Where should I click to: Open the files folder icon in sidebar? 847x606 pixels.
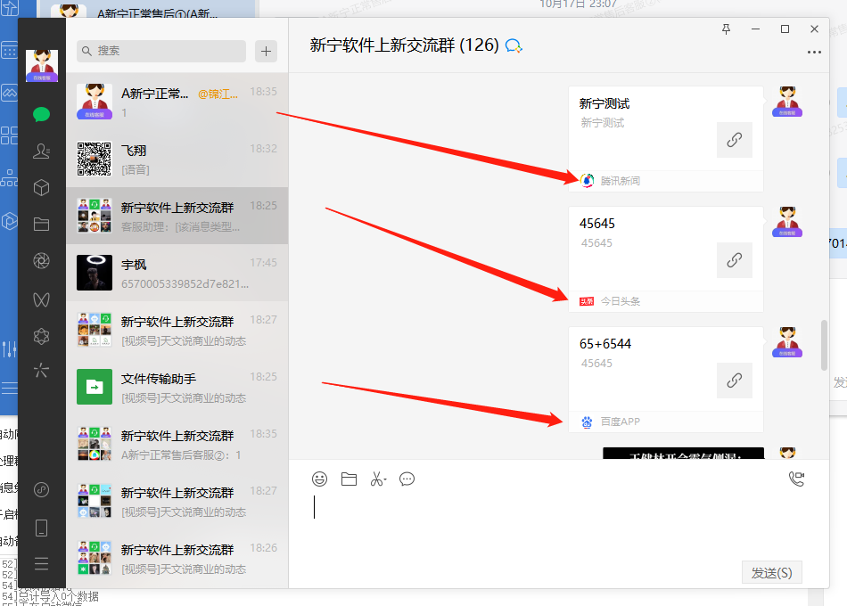point(42,225)
